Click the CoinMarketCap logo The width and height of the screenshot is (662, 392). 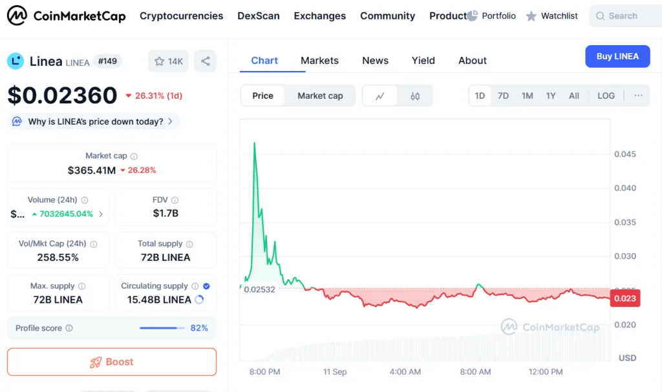click(x=65, y=15)
